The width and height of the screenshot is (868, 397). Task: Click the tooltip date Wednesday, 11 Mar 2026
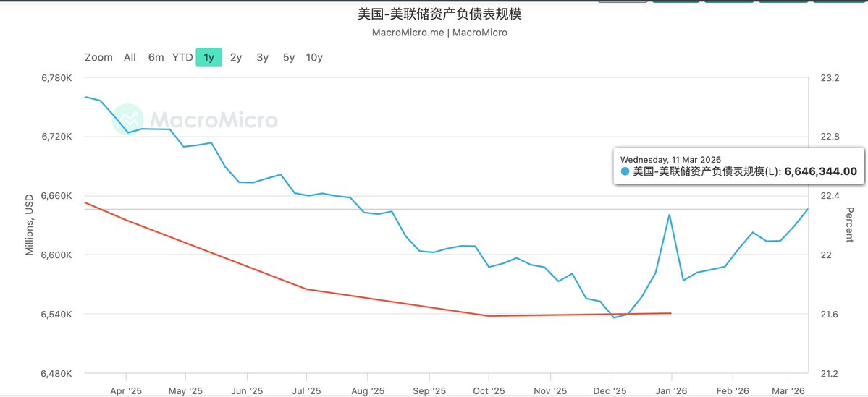click(x=670, y=160)
